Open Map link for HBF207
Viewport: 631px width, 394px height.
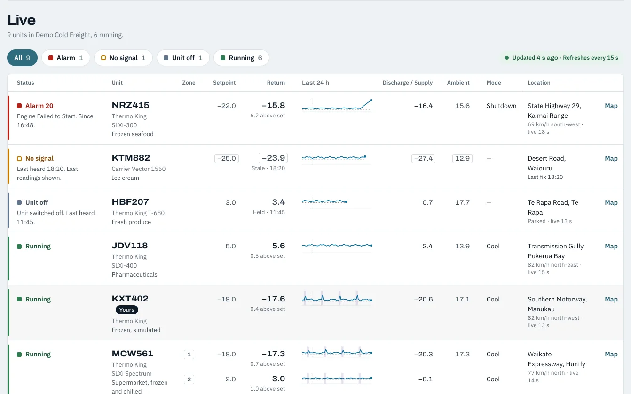tap(611, 202)
